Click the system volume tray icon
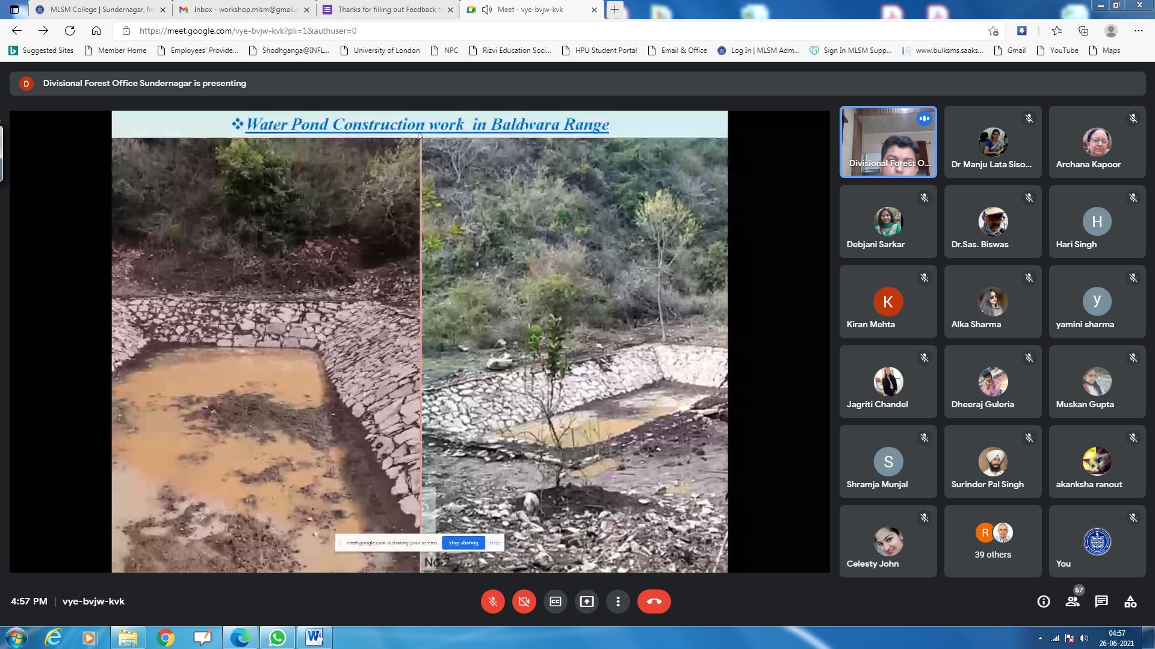The height and width of the screenshot is (649, 1155). (x=1084, y=638)
